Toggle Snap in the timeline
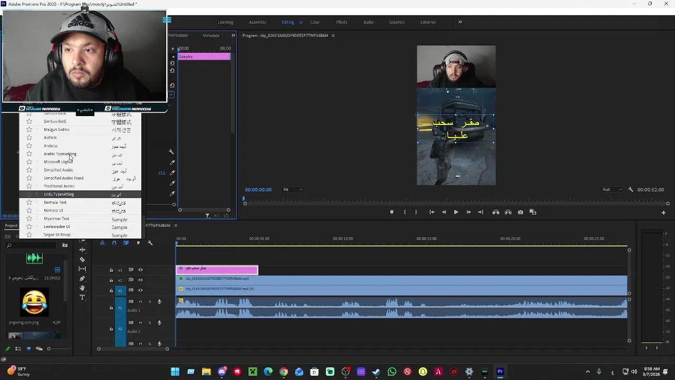675x380 pixels. click(114, 243)
